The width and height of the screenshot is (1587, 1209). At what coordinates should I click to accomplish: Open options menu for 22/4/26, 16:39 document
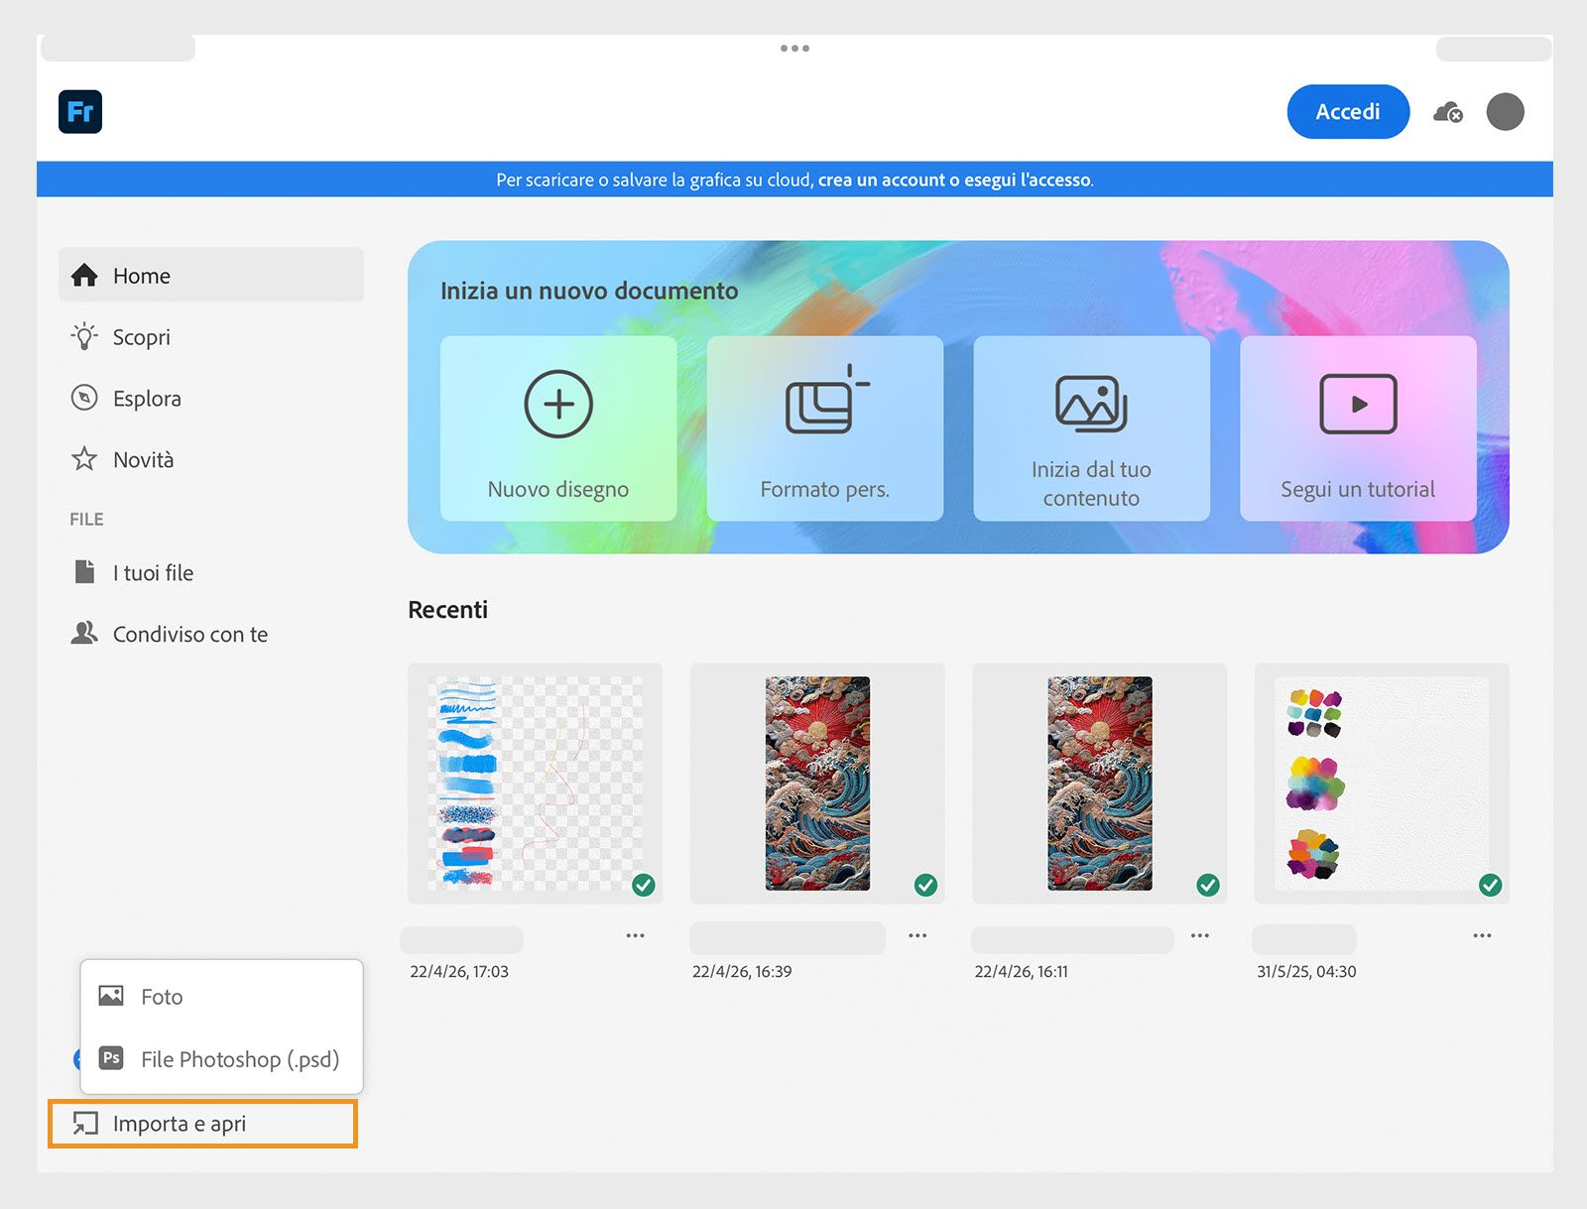pos(917,935)
